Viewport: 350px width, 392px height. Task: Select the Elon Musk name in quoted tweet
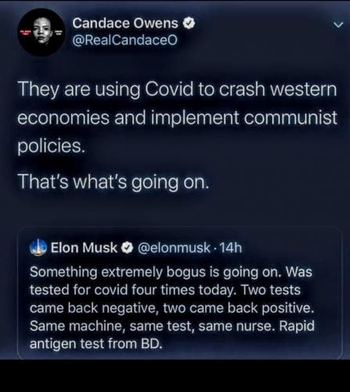(84, 248)
